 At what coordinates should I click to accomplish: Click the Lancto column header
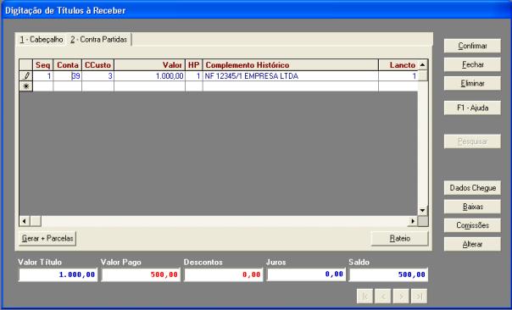[x=398, y=65]
